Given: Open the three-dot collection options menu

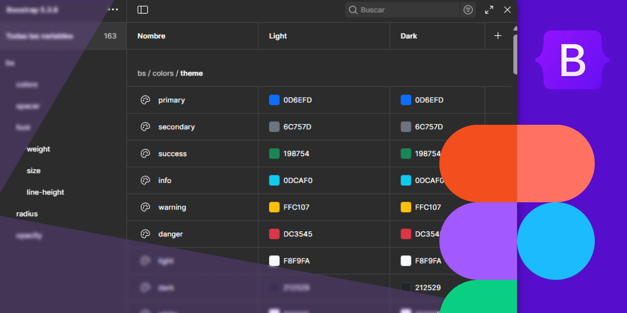Looking at the screenshot, I should [113, 10].
